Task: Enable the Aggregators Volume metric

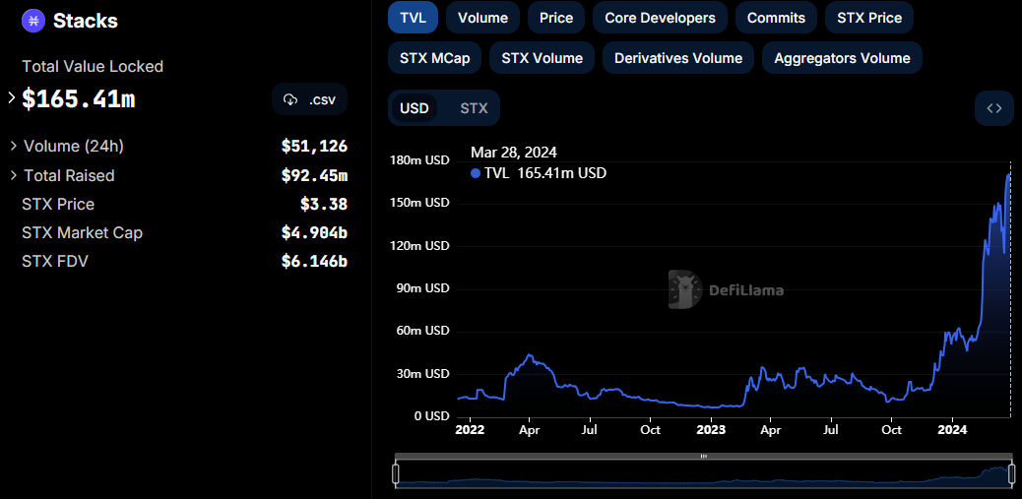Action: (x=842, y=58)
